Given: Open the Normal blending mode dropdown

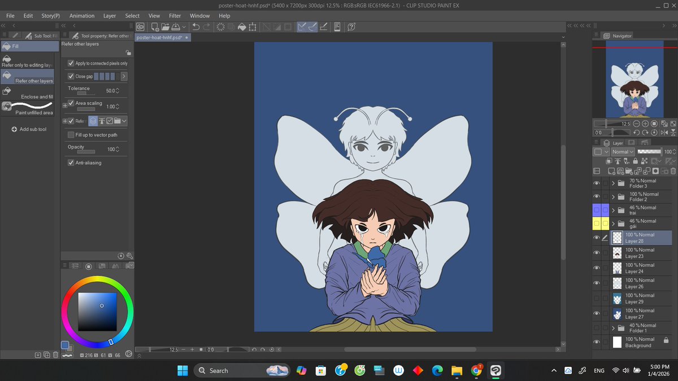Looking at the screenshot, I should 623,152.
